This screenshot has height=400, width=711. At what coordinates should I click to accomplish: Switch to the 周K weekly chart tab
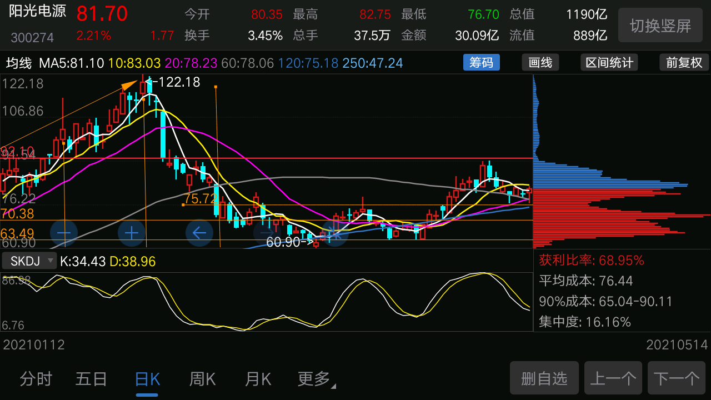[202, 378]
